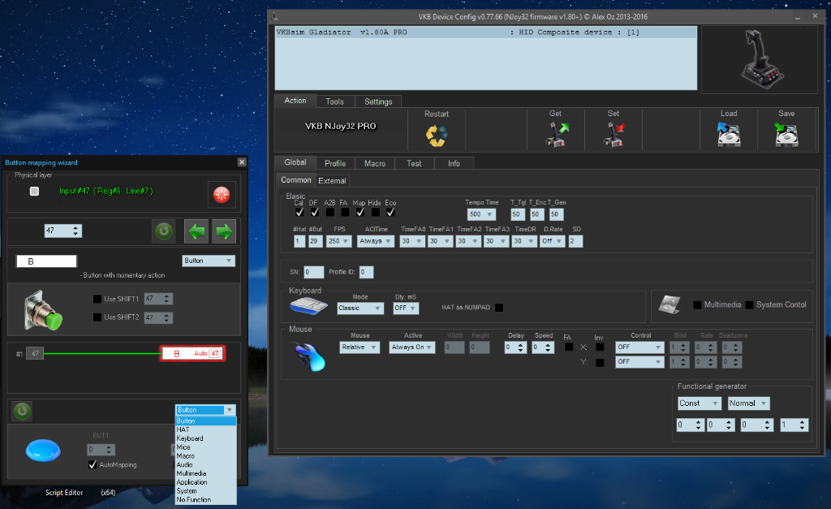This screenshot has width=831, height=509.
Task: Click the B name text field
Action: point(46,261)
